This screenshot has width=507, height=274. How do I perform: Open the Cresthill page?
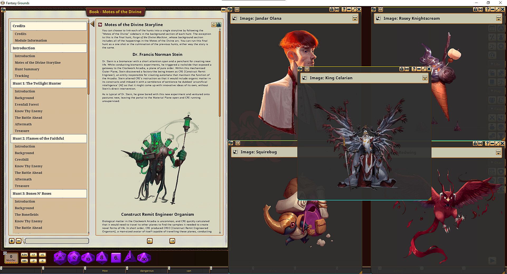tap(21, 159)
